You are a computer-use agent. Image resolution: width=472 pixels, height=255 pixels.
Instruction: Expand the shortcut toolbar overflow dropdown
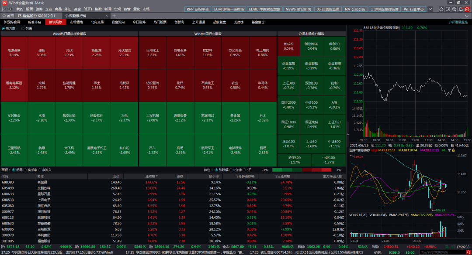pyautogui.click(x=430, y=9)
